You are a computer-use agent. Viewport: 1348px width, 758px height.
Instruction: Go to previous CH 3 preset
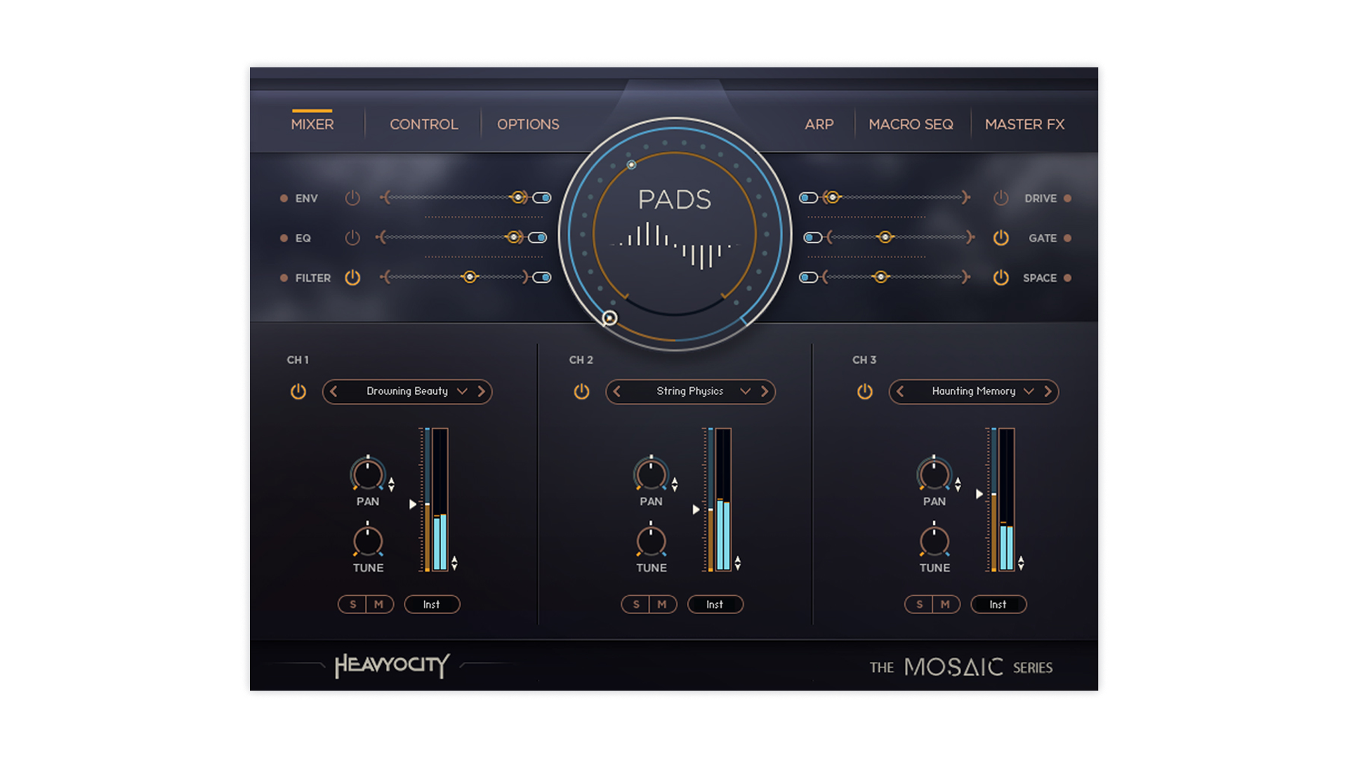901,392
